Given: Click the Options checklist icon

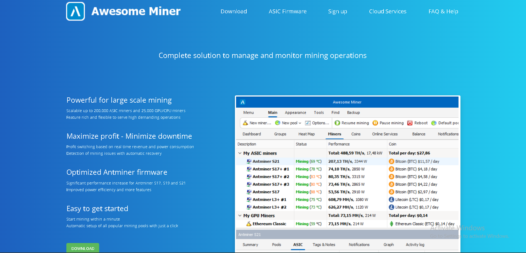Looking at the screenshot, I should (x=308, y=123).
